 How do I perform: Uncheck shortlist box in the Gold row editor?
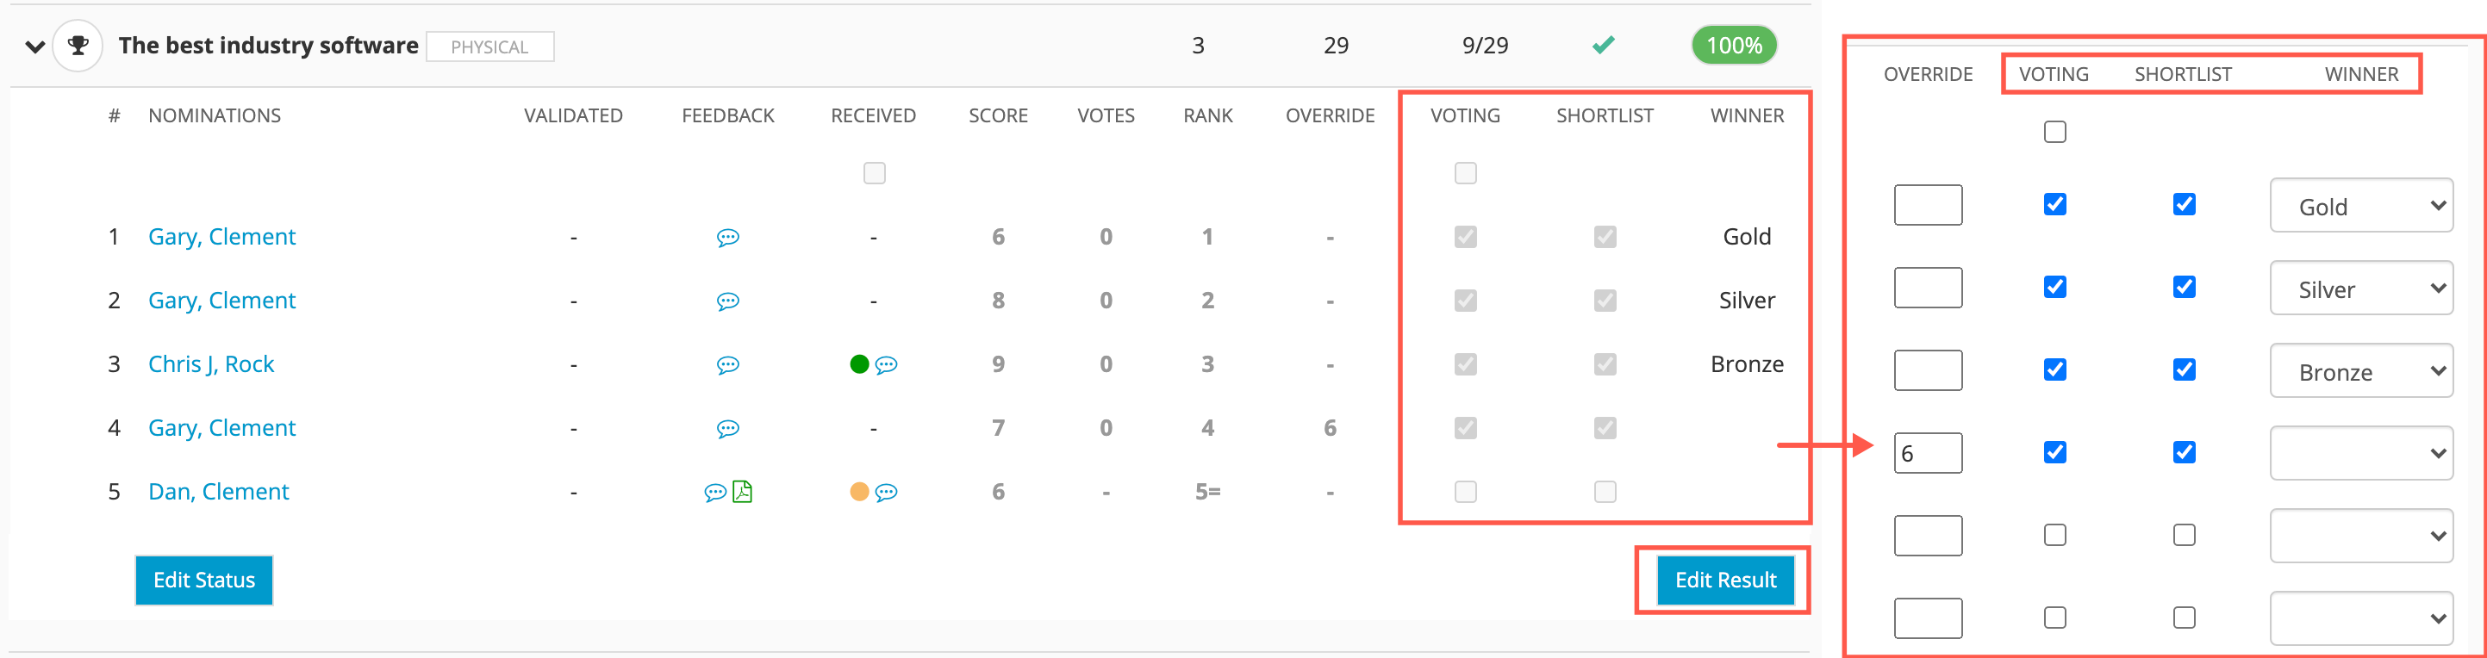(x=2184, y=204)
